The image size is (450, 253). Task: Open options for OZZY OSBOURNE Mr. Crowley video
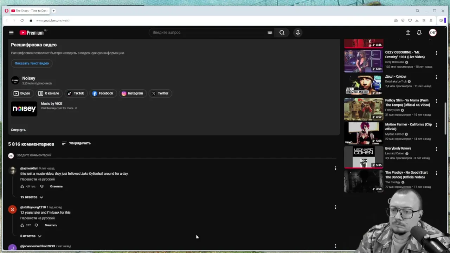click(x=436, y=53)
